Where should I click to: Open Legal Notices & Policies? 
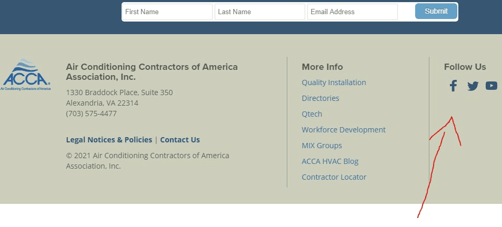tap(109, 140)
